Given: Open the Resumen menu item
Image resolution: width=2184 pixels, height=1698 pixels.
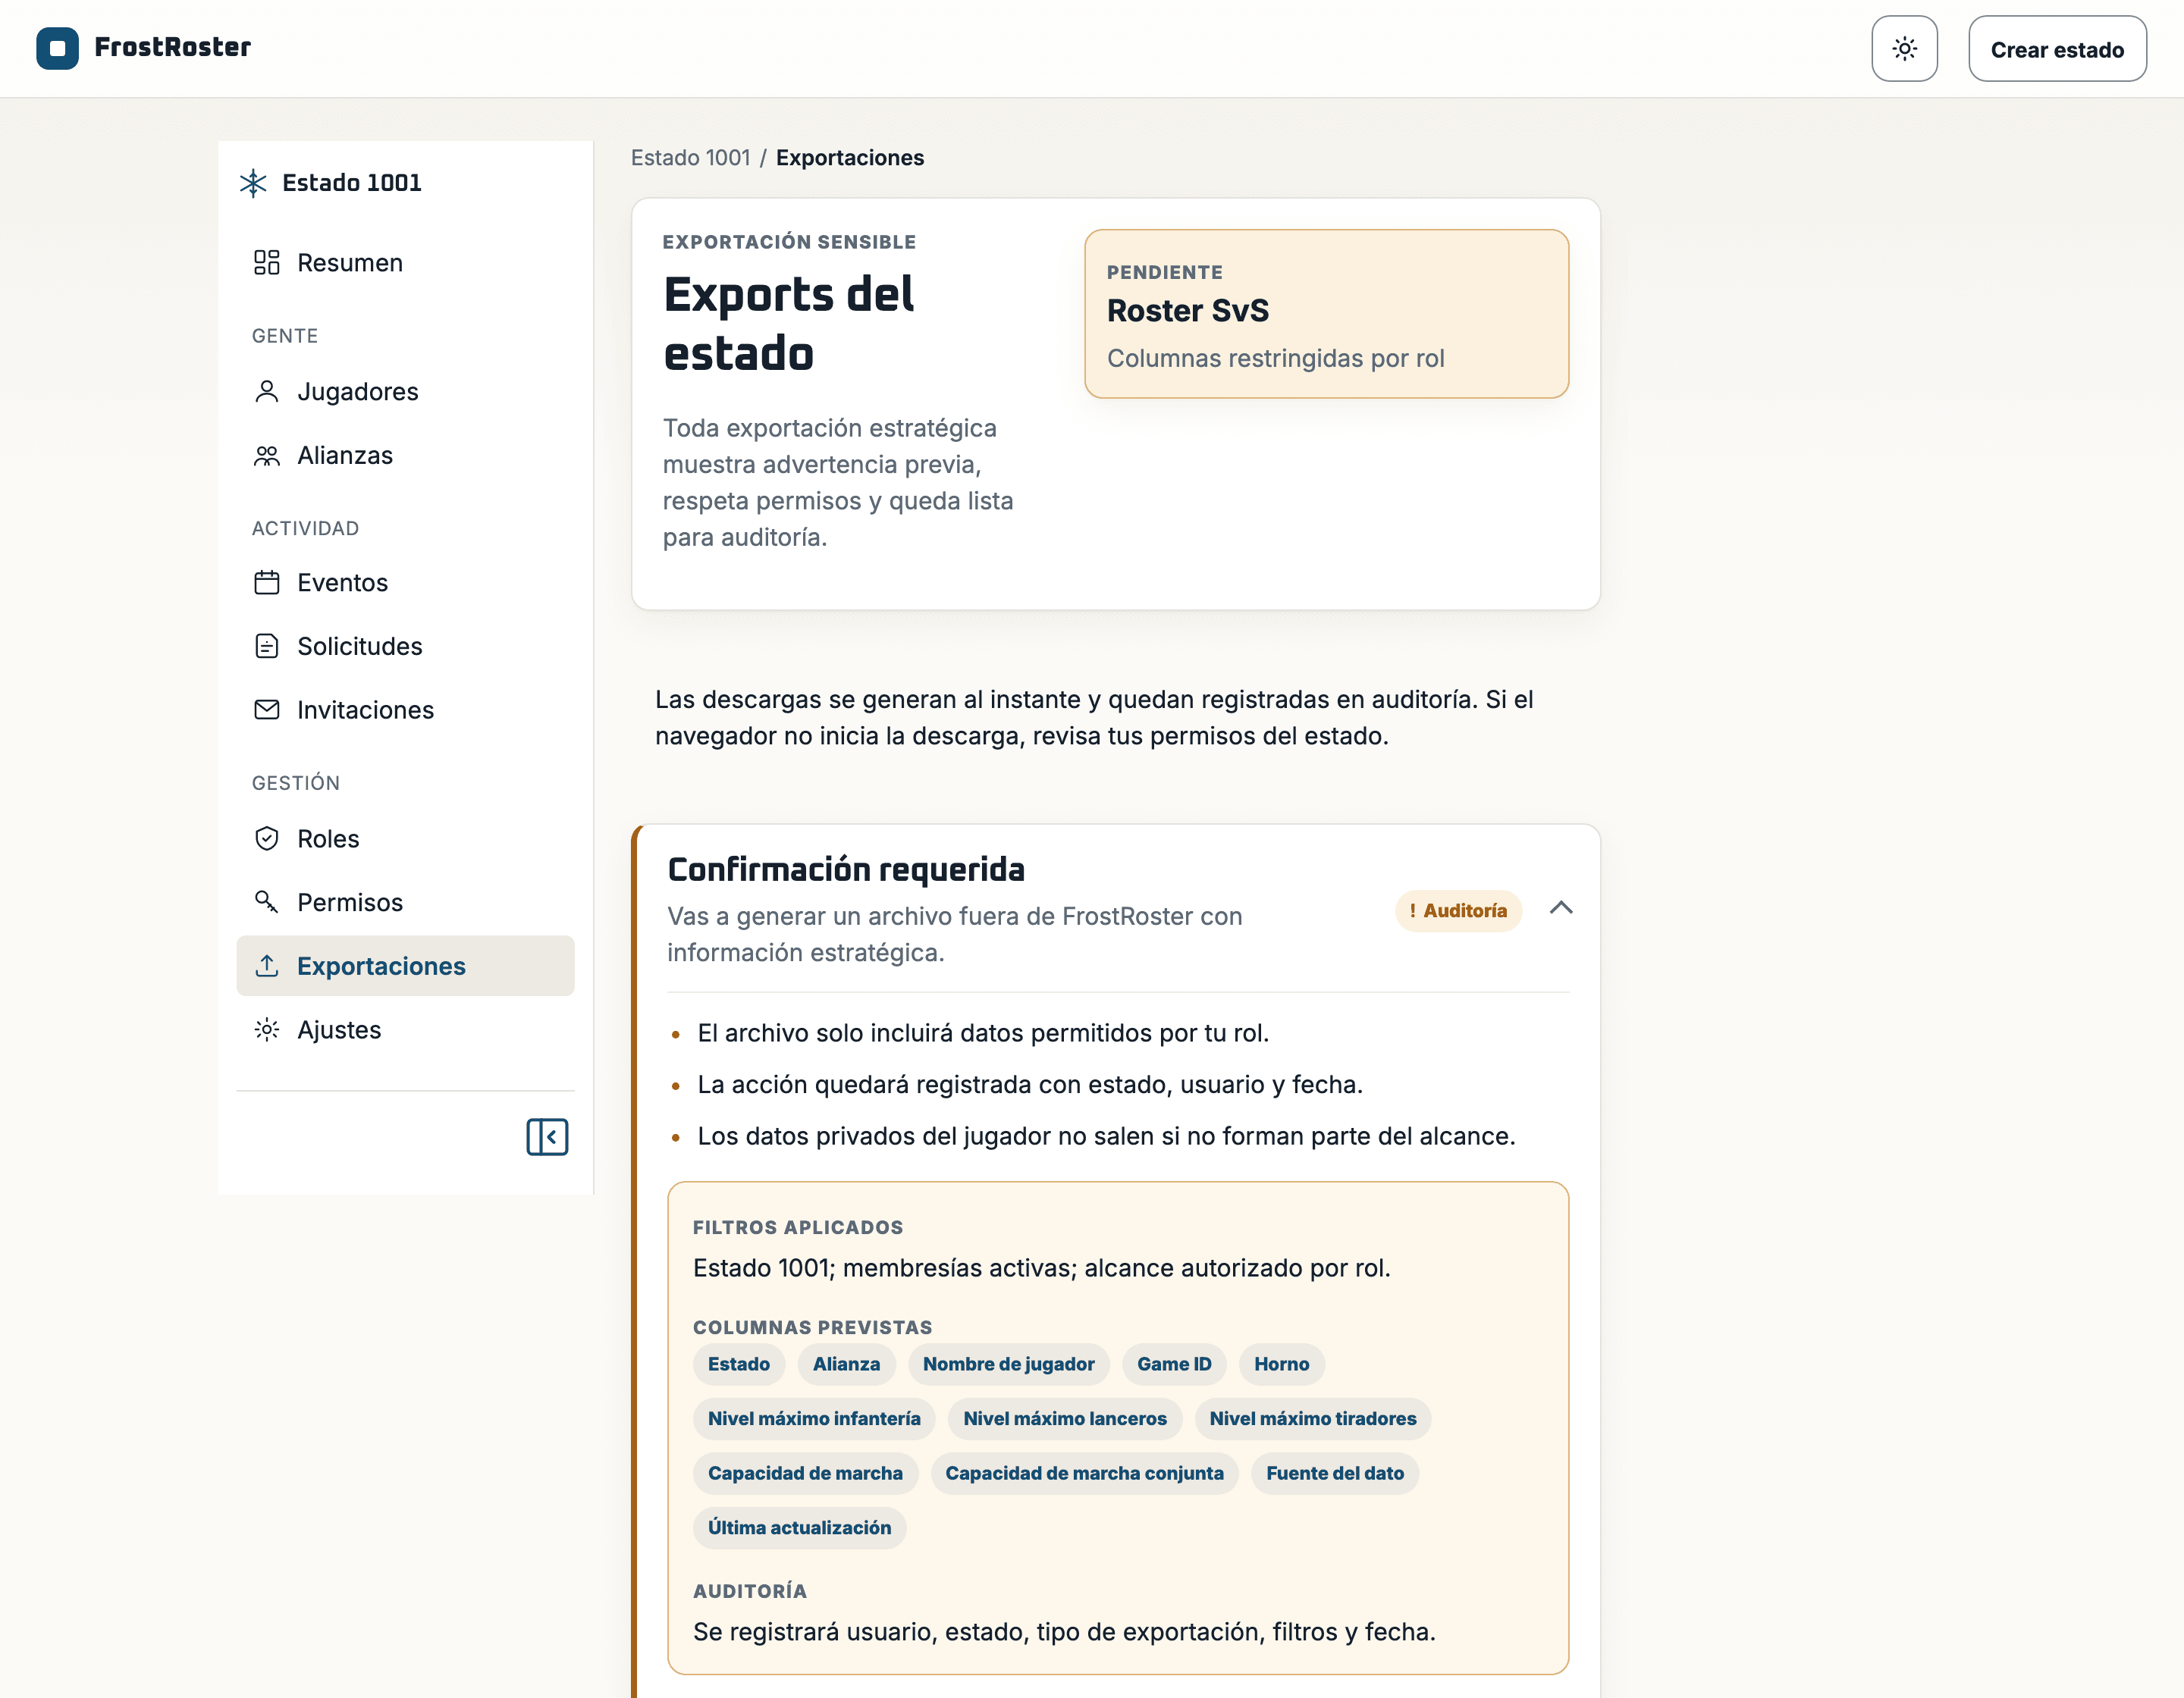Looking at the screenshot, I should point(405,263).
